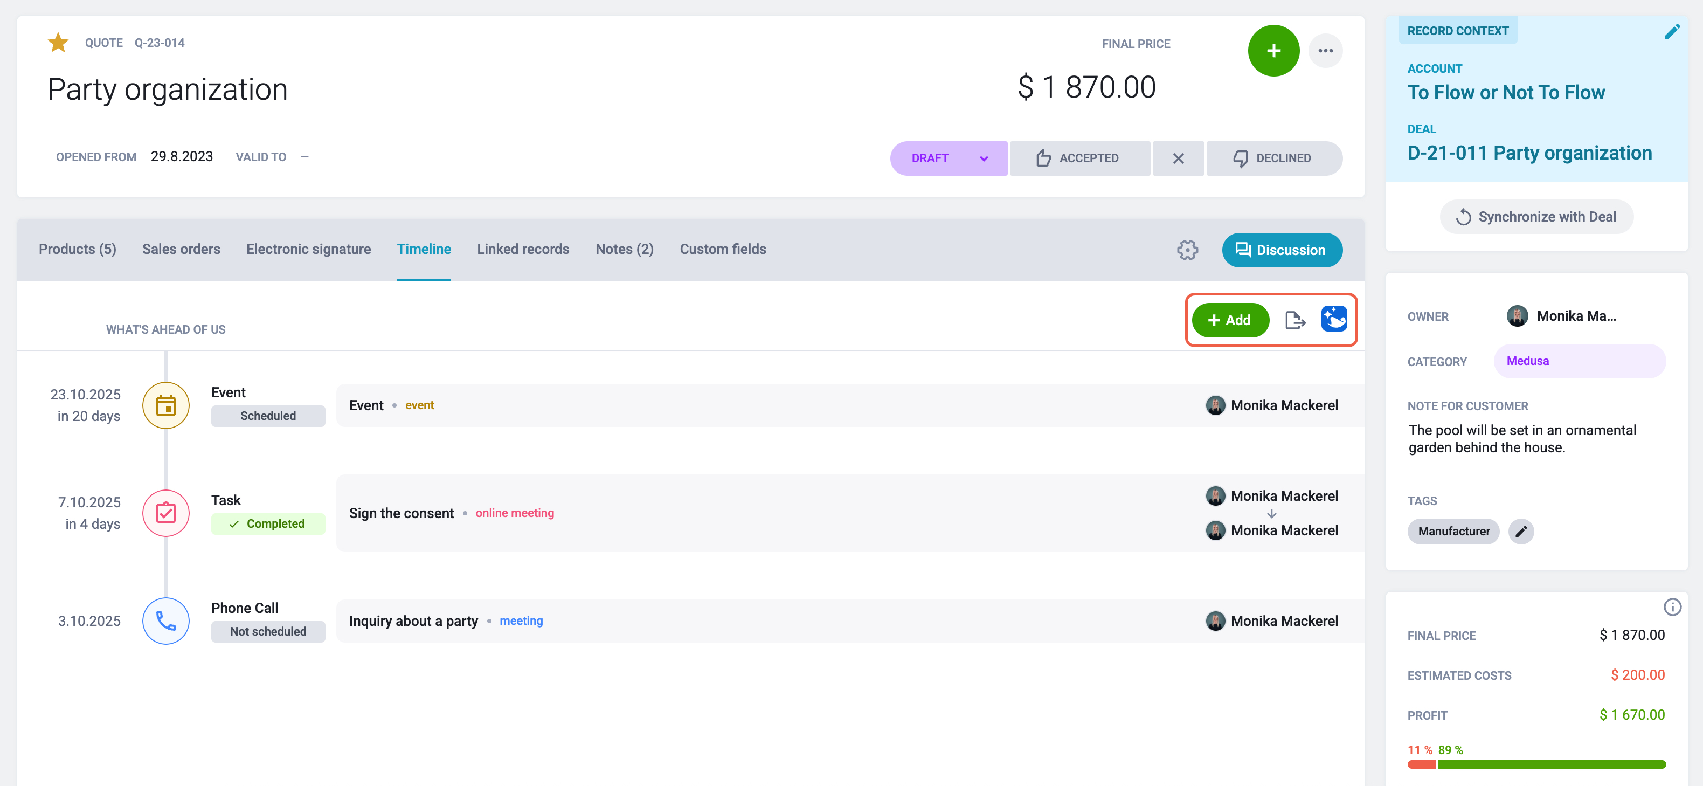Switch to Custom fields tab
This screenshot has width=1703, height=786.
[723, 249]
